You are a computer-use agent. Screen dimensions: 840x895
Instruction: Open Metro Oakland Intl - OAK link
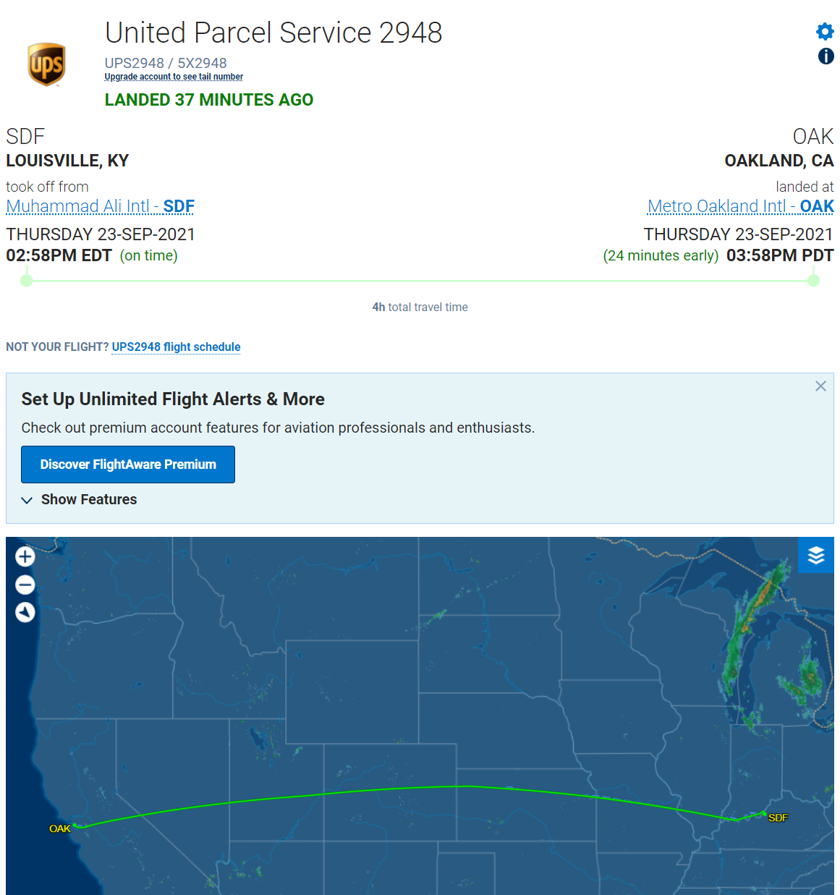pyautogui.click(x=740, y=207)
